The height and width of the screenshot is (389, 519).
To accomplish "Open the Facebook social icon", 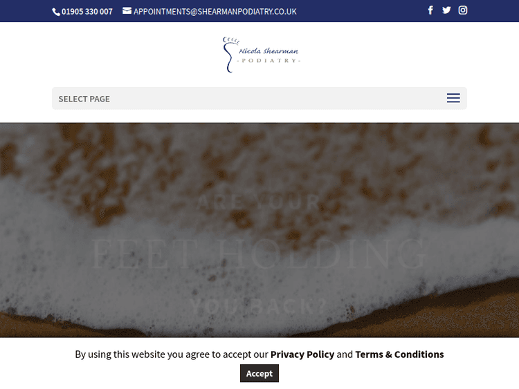I will pos(430,10).
